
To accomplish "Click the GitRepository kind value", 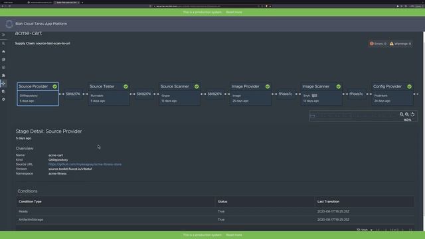I will (x=58, y=160).
